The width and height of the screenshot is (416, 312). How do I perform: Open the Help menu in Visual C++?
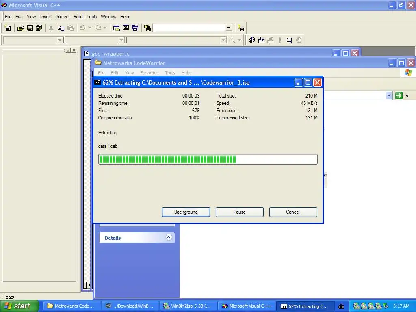point(124,17)
